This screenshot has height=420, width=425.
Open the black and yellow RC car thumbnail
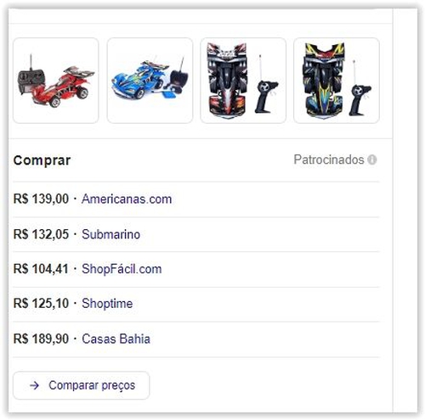coord(337,81)
